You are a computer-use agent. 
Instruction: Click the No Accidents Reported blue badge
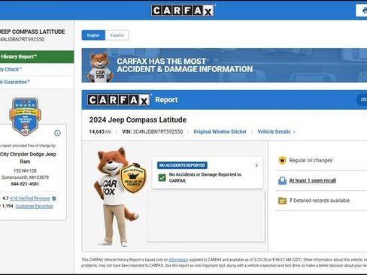click(182, 165)
